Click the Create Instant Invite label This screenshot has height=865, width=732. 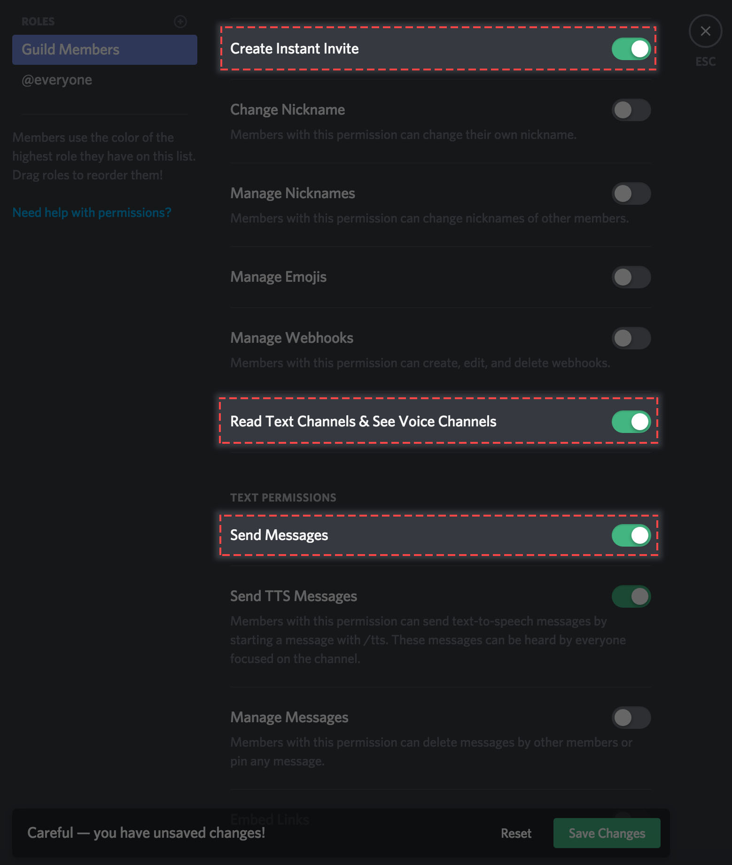[x=295, y=49]
